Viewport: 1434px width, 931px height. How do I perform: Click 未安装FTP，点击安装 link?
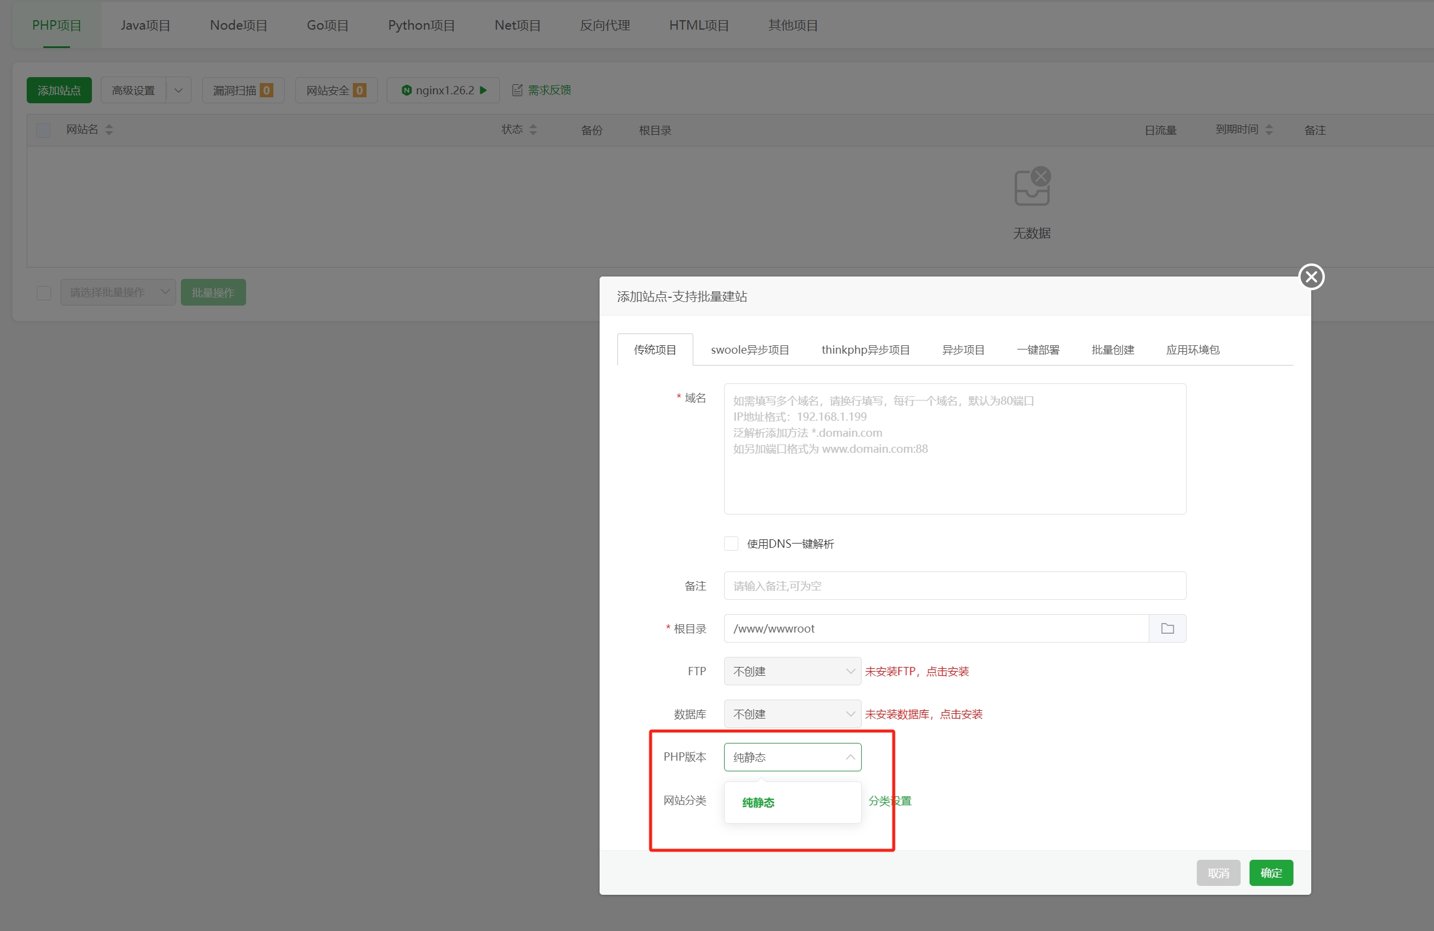pyautogui.click(x=916, y=671)
